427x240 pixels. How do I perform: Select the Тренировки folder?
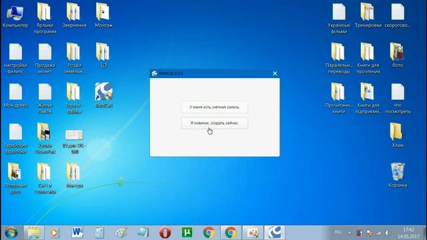368,15
